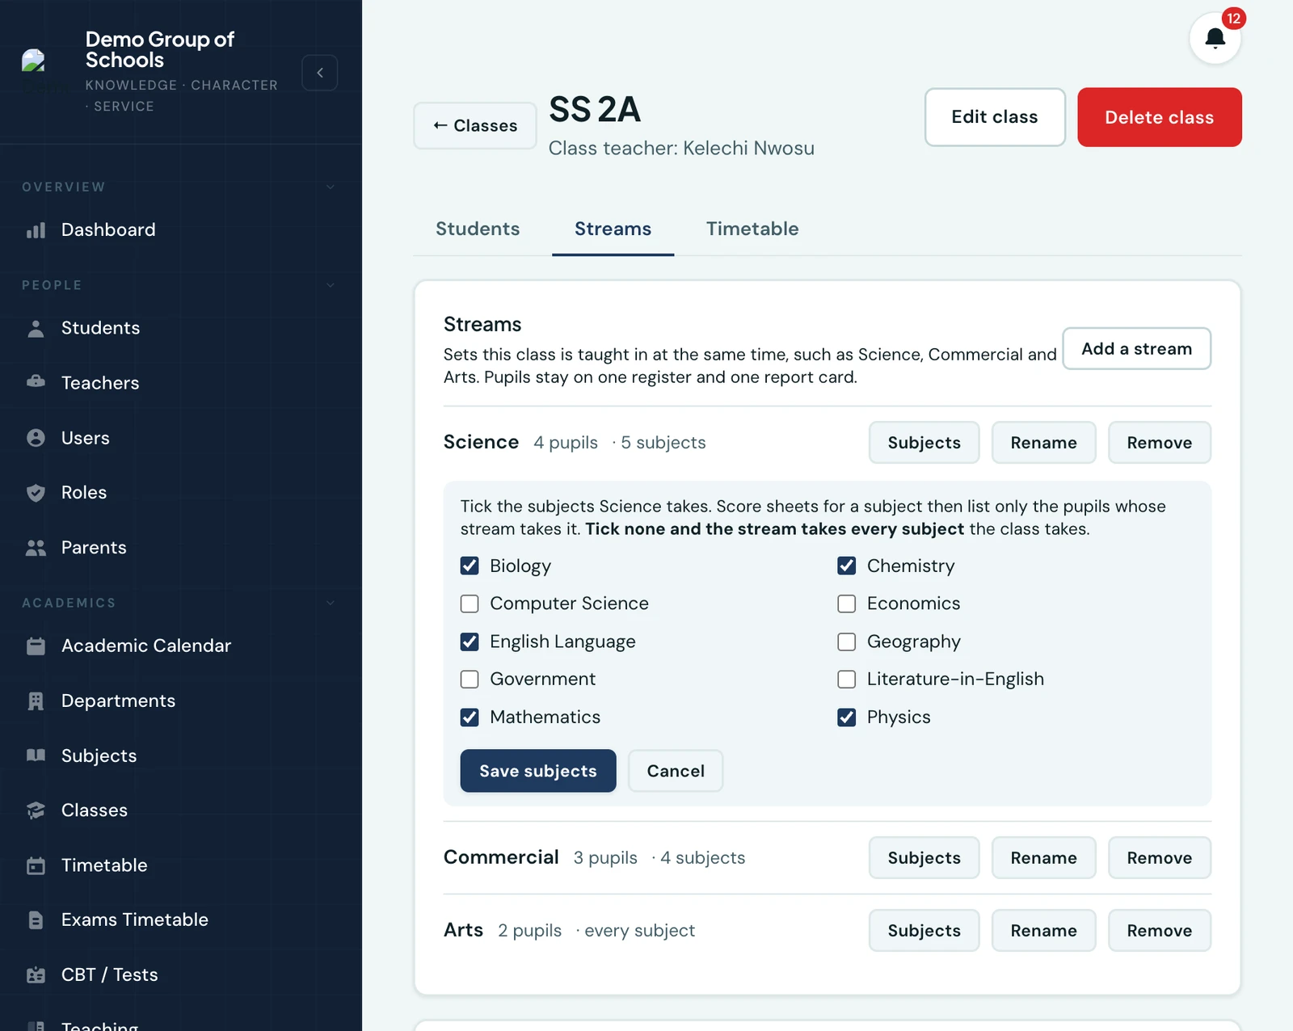Untick the Chemistry checkbox
The width and height of the screenshot is (1293, 1031).
point(847,566)
